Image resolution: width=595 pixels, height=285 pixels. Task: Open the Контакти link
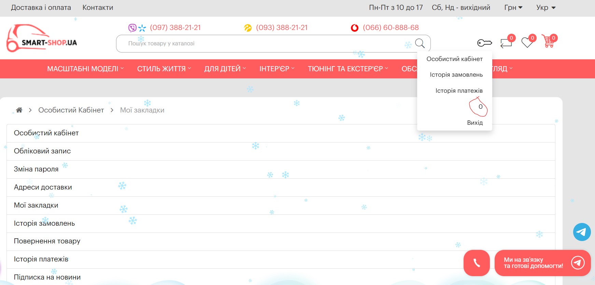click(98, 7)
